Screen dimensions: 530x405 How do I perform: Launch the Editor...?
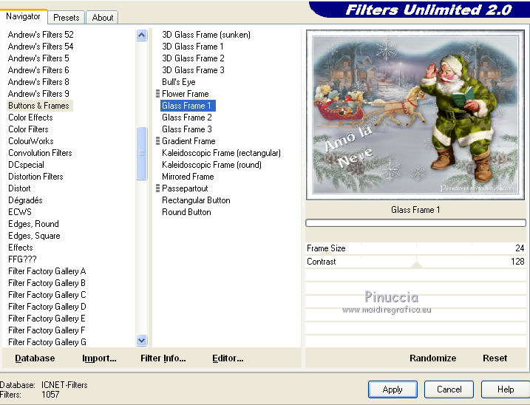coord(228,358)
